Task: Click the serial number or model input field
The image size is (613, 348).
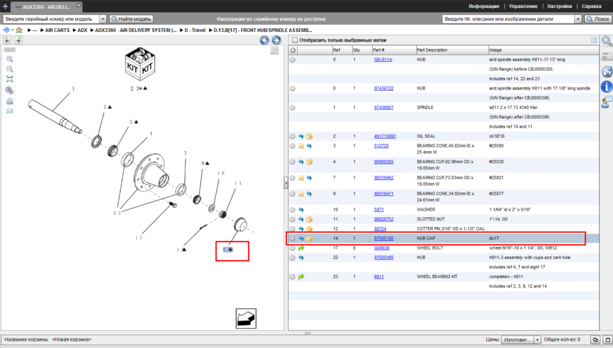Action: [51, 19]
